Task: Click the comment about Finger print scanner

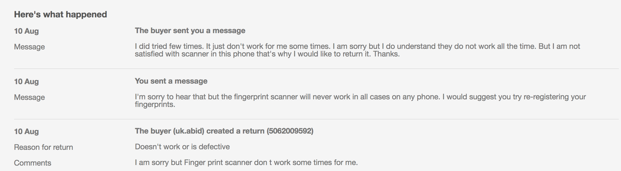Action: click(246, 162)
